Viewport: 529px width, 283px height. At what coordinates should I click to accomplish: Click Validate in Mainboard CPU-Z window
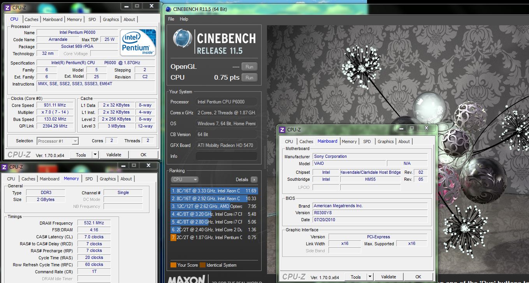[388, 277]
